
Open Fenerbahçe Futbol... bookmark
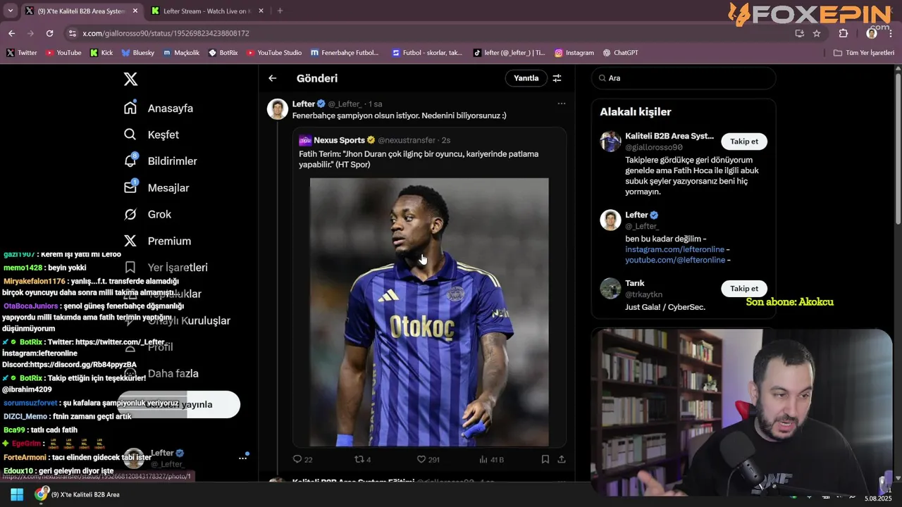344,53
